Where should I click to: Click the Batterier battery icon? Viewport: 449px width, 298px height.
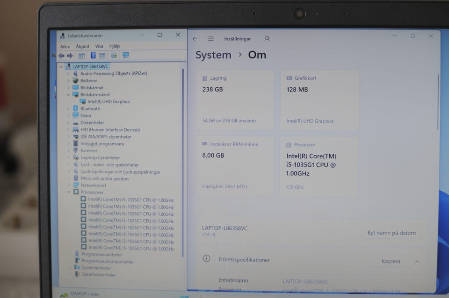[75, 81]
